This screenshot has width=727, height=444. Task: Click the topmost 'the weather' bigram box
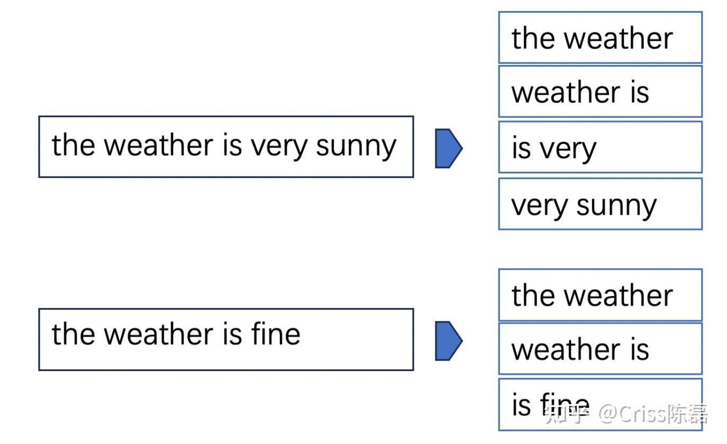600,38
